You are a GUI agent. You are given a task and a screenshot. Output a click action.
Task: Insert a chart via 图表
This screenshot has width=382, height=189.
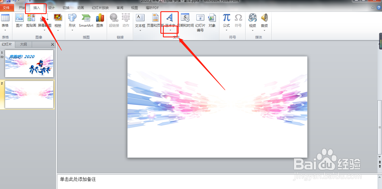[x=100, y=18]
